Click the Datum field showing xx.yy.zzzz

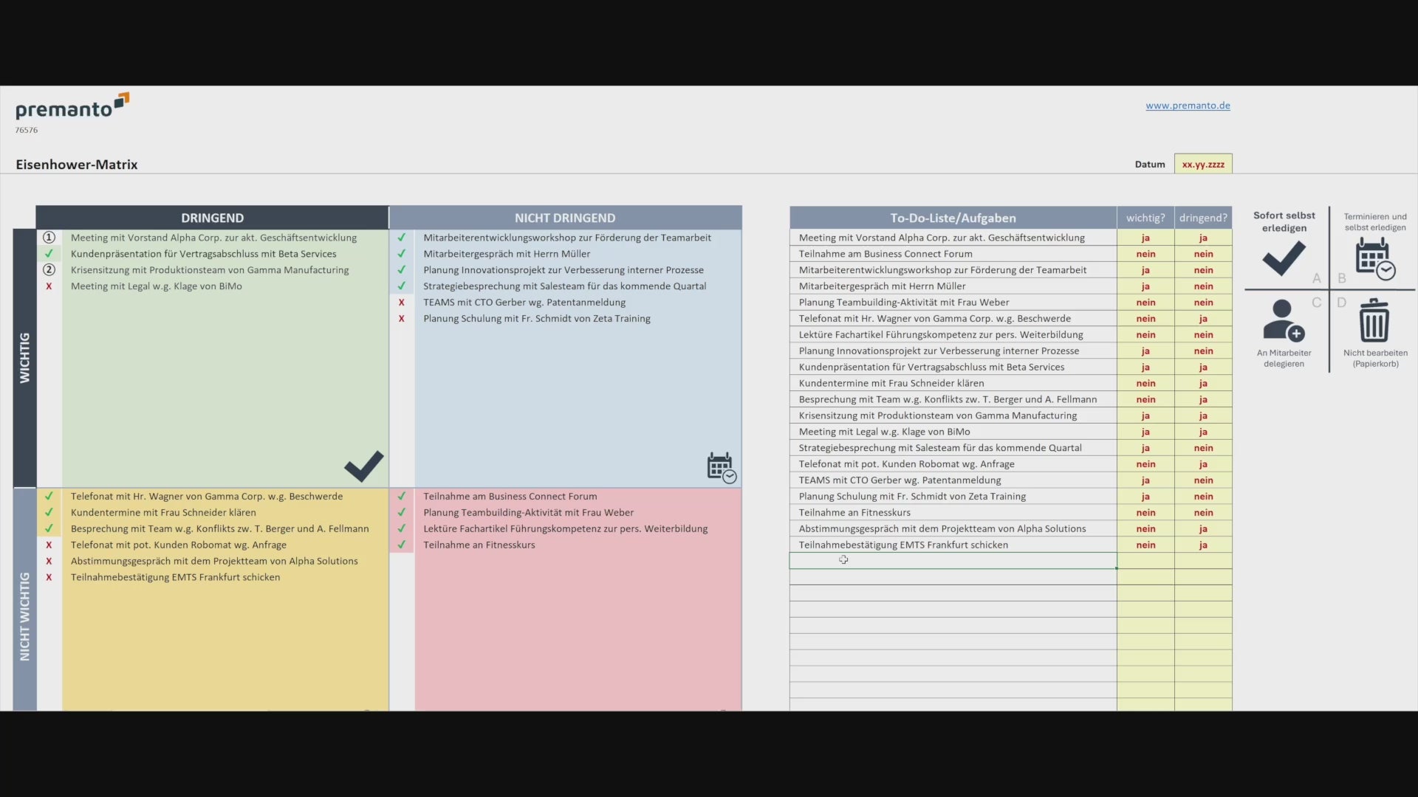1203,165
